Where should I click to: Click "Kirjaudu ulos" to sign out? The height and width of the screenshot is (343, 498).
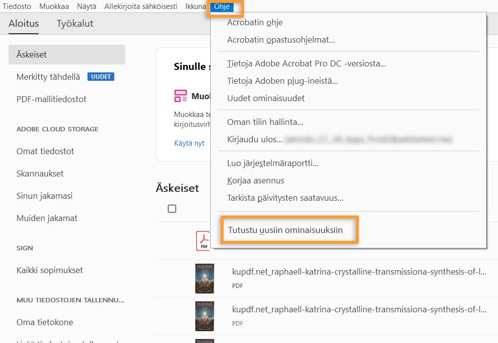click(x=253, y=139)
